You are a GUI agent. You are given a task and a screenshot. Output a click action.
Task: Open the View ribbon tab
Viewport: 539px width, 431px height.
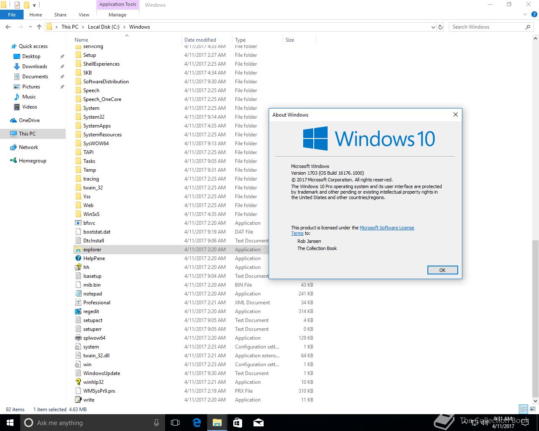point(84,15)
